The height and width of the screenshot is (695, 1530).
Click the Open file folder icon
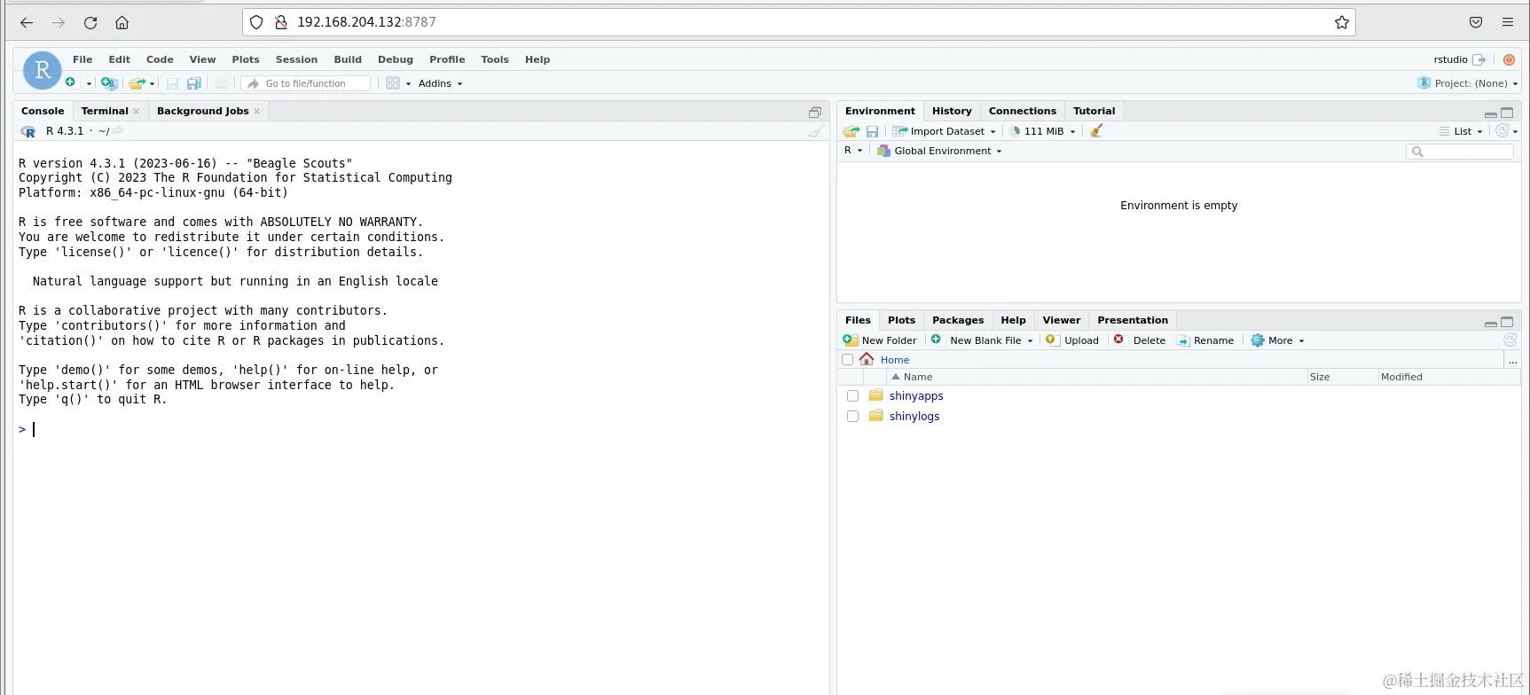pos(137,83)
